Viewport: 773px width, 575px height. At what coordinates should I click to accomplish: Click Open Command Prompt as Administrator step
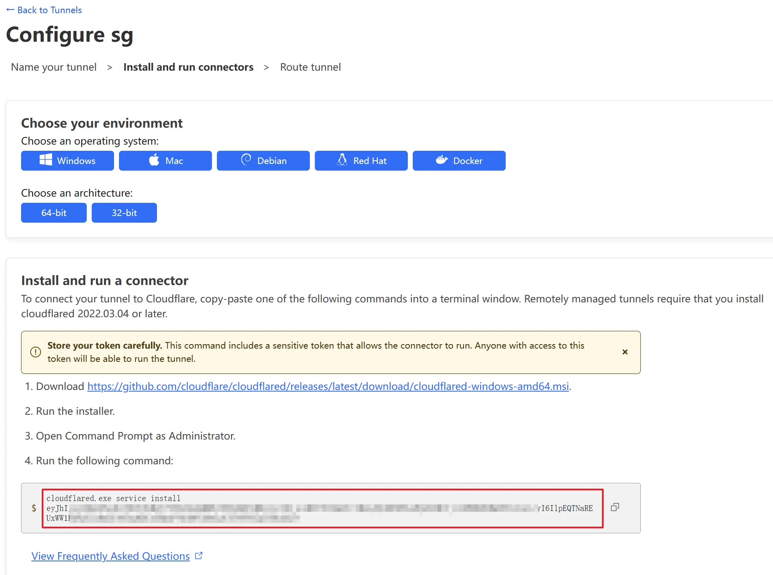click(x=136, y=436)
